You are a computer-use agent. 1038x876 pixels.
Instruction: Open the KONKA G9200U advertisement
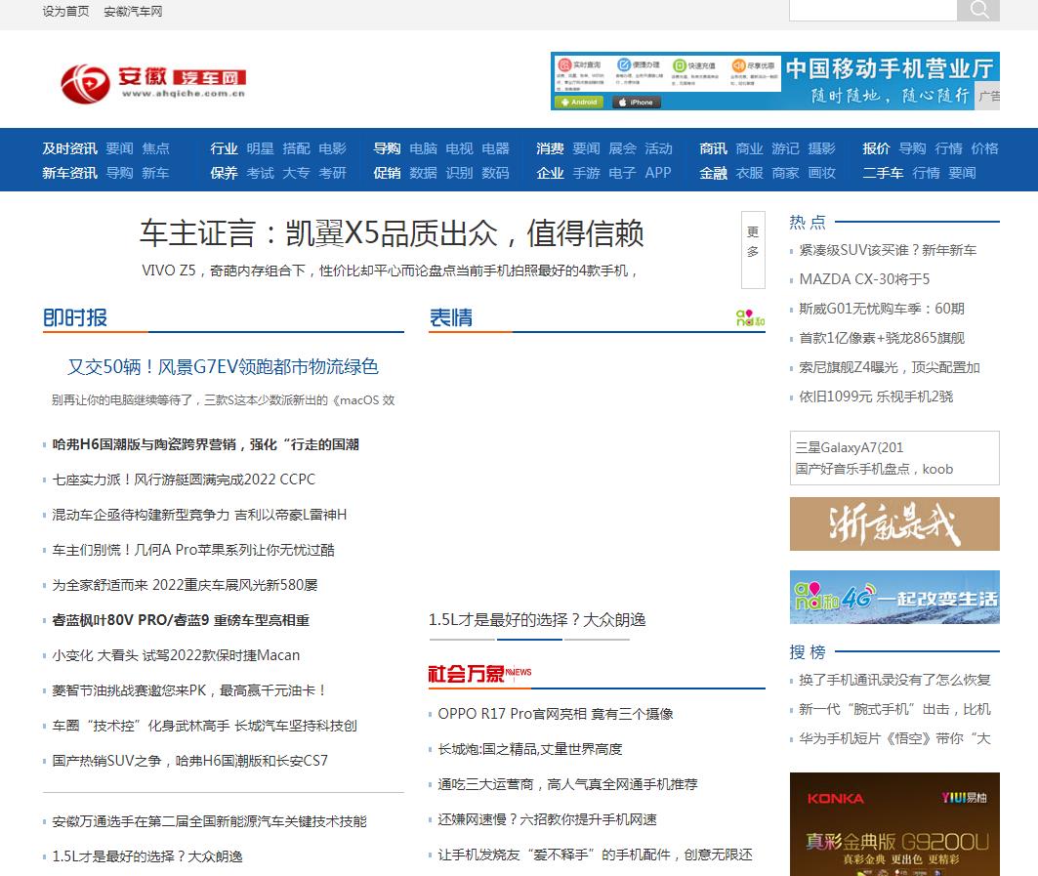point(894,824)
